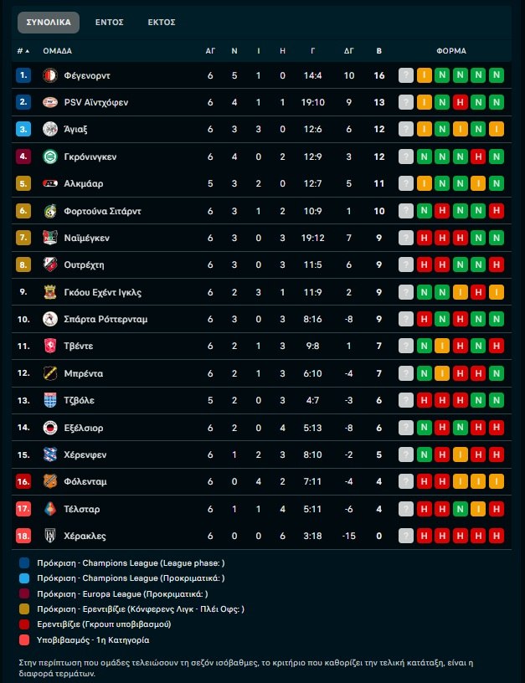Click the Sparta Rotterdam crest icon

pos(49,319)
